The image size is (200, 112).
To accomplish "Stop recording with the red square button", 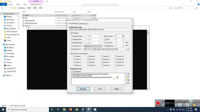I will (158, 103).
